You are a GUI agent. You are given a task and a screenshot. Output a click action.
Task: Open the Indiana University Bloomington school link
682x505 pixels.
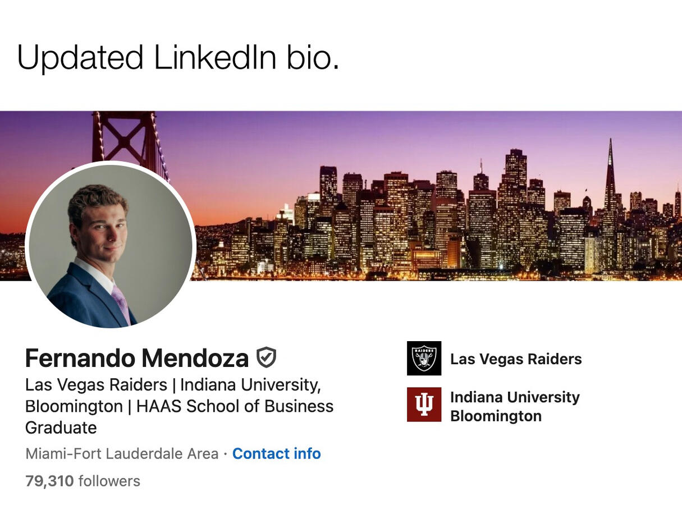pyautogui.click(x=514, y=406)
